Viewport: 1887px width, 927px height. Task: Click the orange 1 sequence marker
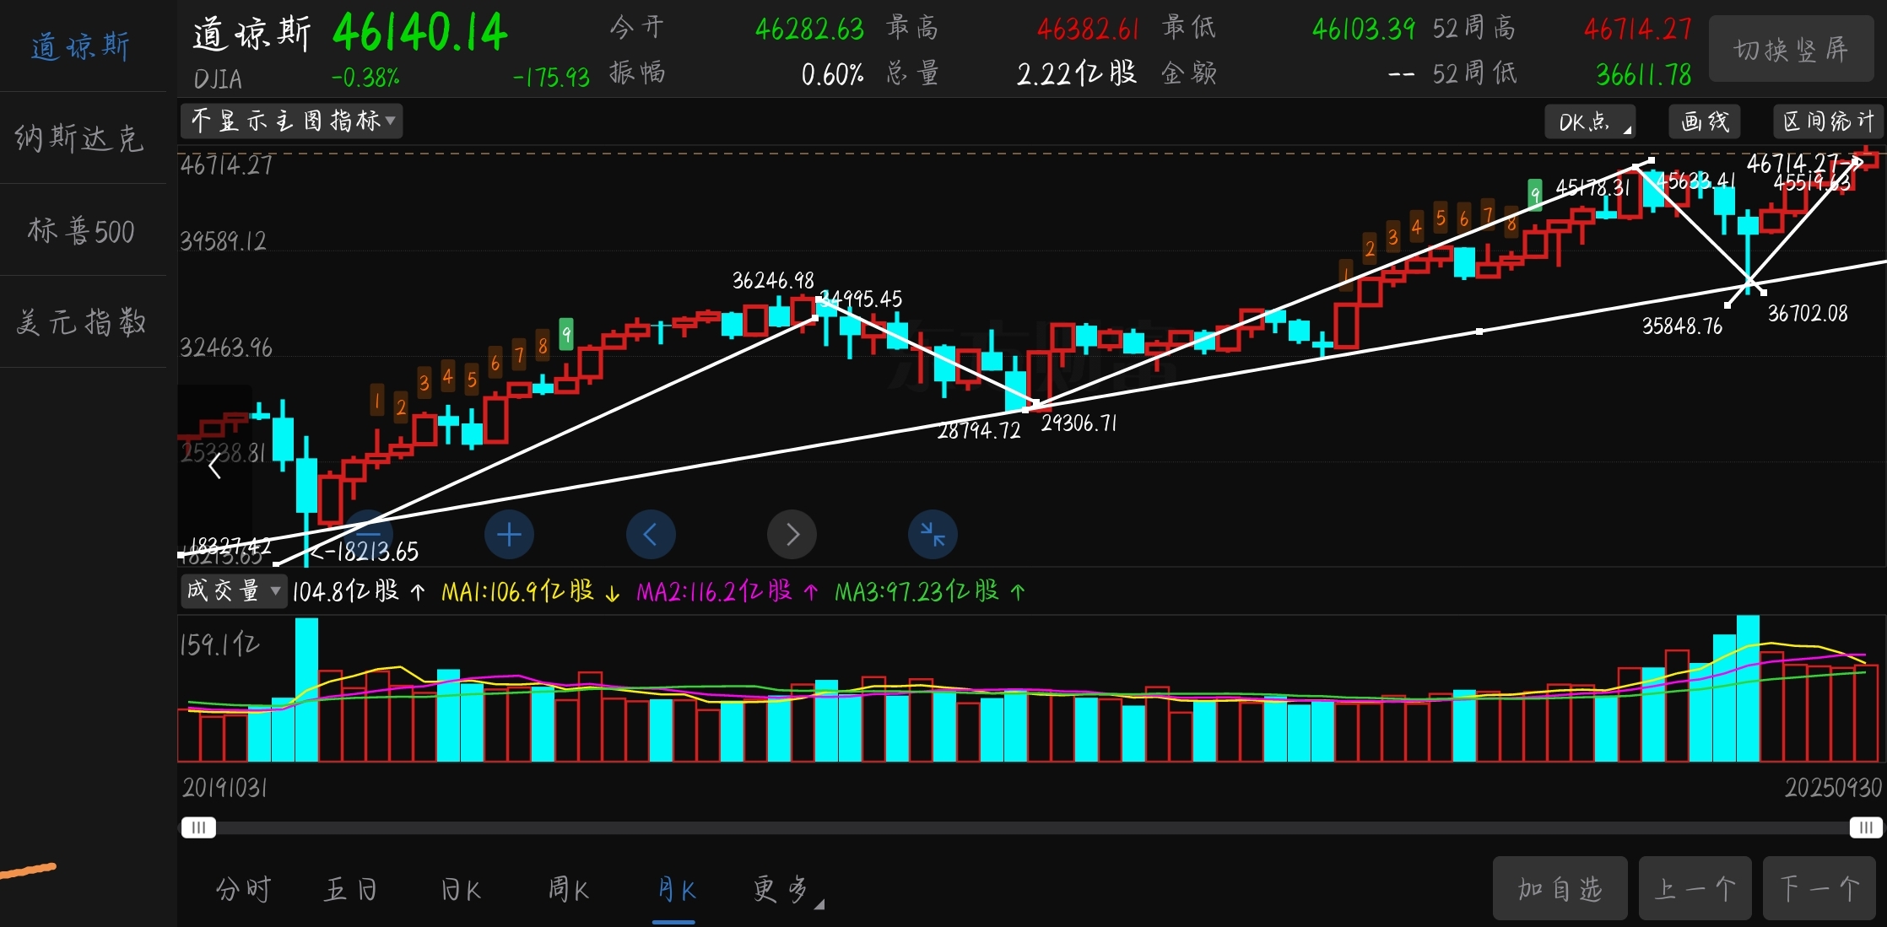(376, 400)
